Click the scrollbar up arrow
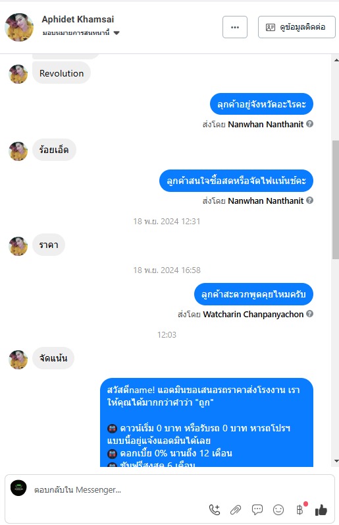 tap(336, 60)
